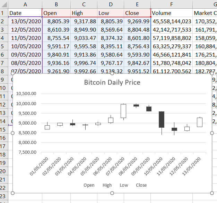Select Volume value 63,325,279,337

click(x=172, y=46)
